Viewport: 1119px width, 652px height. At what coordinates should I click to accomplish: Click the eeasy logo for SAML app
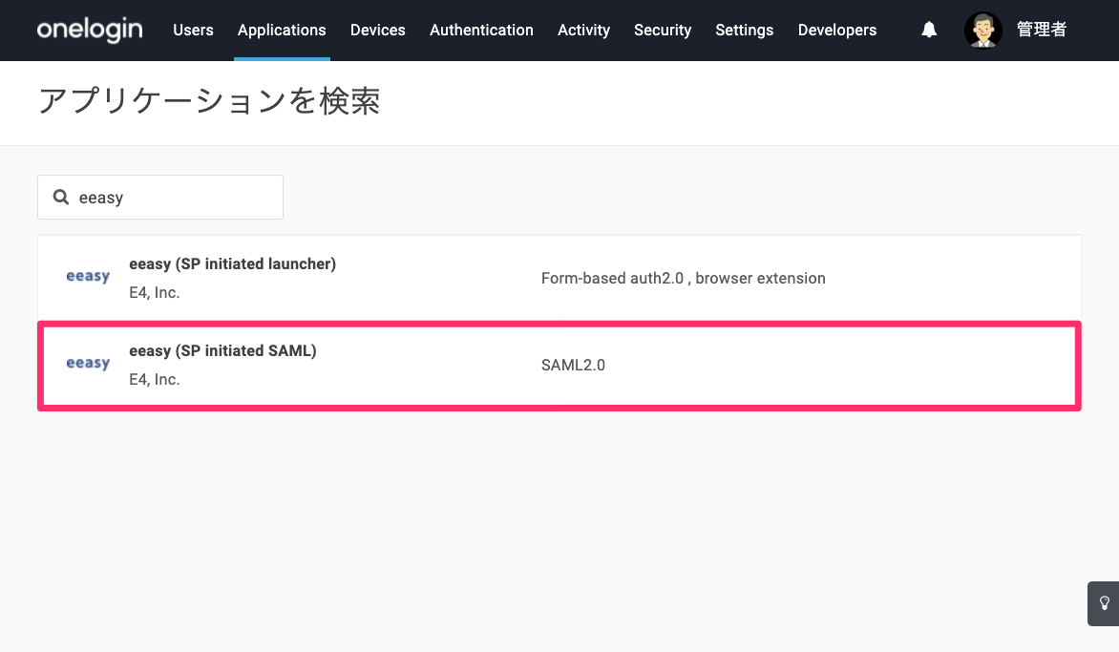[x=88, y=364]
